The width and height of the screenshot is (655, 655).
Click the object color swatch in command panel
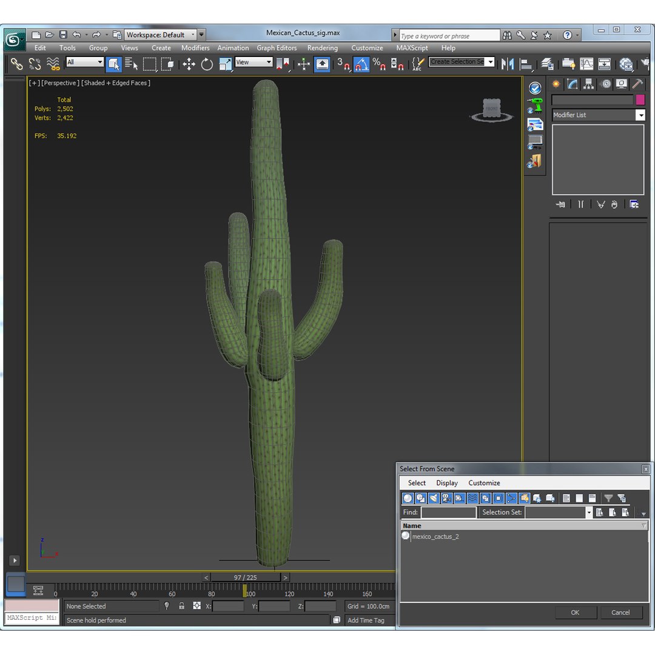click(x=640, y=99)
